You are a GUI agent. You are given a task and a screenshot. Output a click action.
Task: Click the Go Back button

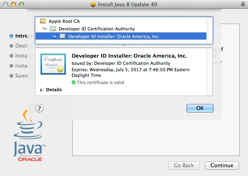click(184, 166)
